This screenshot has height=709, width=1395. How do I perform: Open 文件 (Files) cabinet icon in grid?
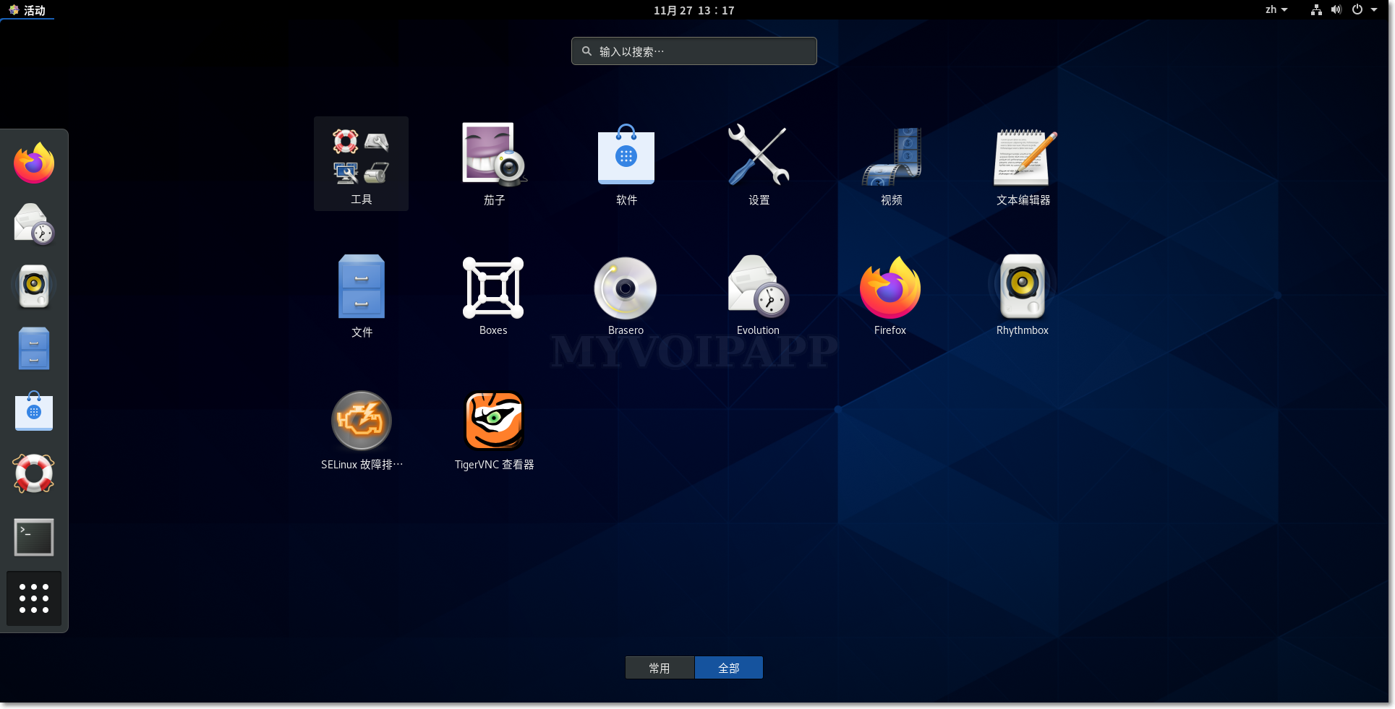(x=362, y=296)
